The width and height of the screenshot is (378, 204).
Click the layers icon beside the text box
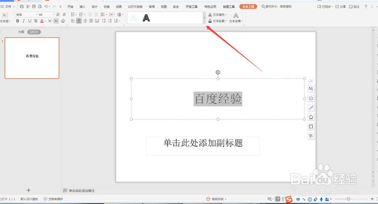click(311, 98)
